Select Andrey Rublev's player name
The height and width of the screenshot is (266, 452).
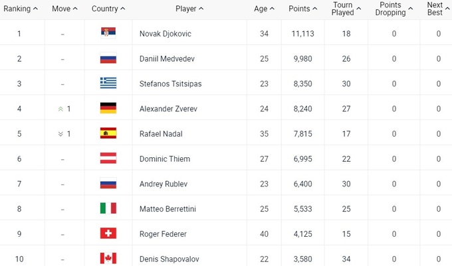point(162,184)
